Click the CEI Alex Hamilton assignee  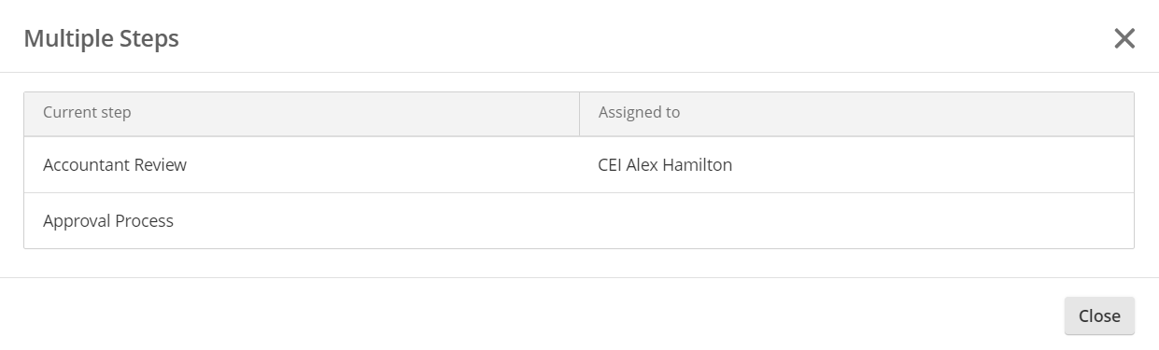tap(665, 165)
